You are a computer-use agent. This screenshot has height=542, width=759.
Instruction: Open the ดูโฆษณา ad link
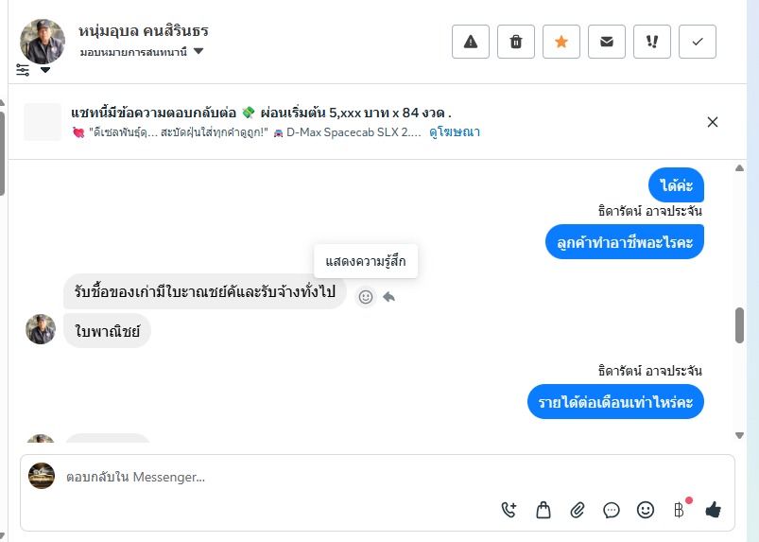(x=454, y=132)
